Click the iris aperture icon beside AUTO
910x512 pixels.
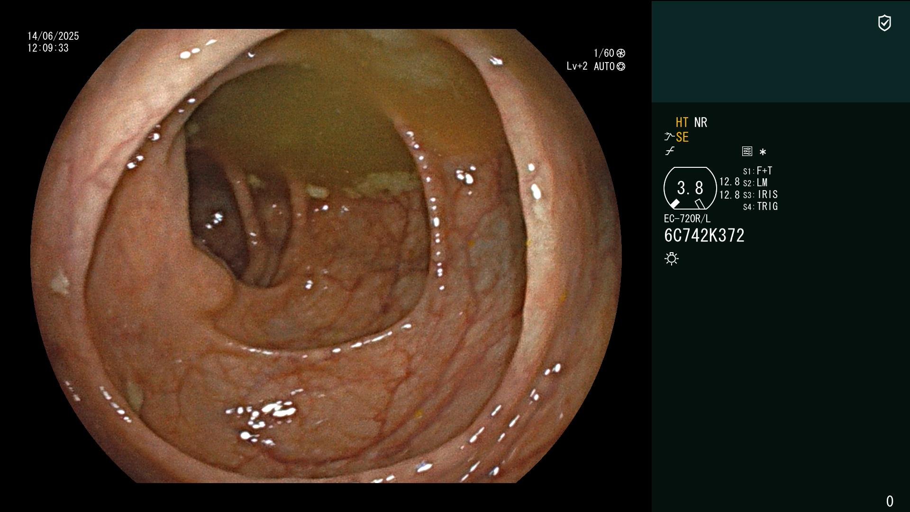click(621, 66)
